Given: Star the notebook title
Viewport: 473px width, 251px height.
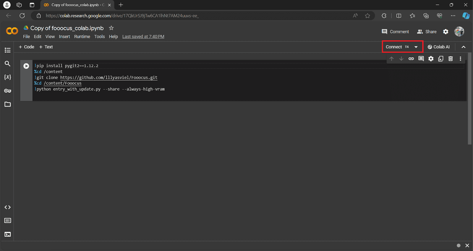Looking at the screenshot, I should (111, 28).
